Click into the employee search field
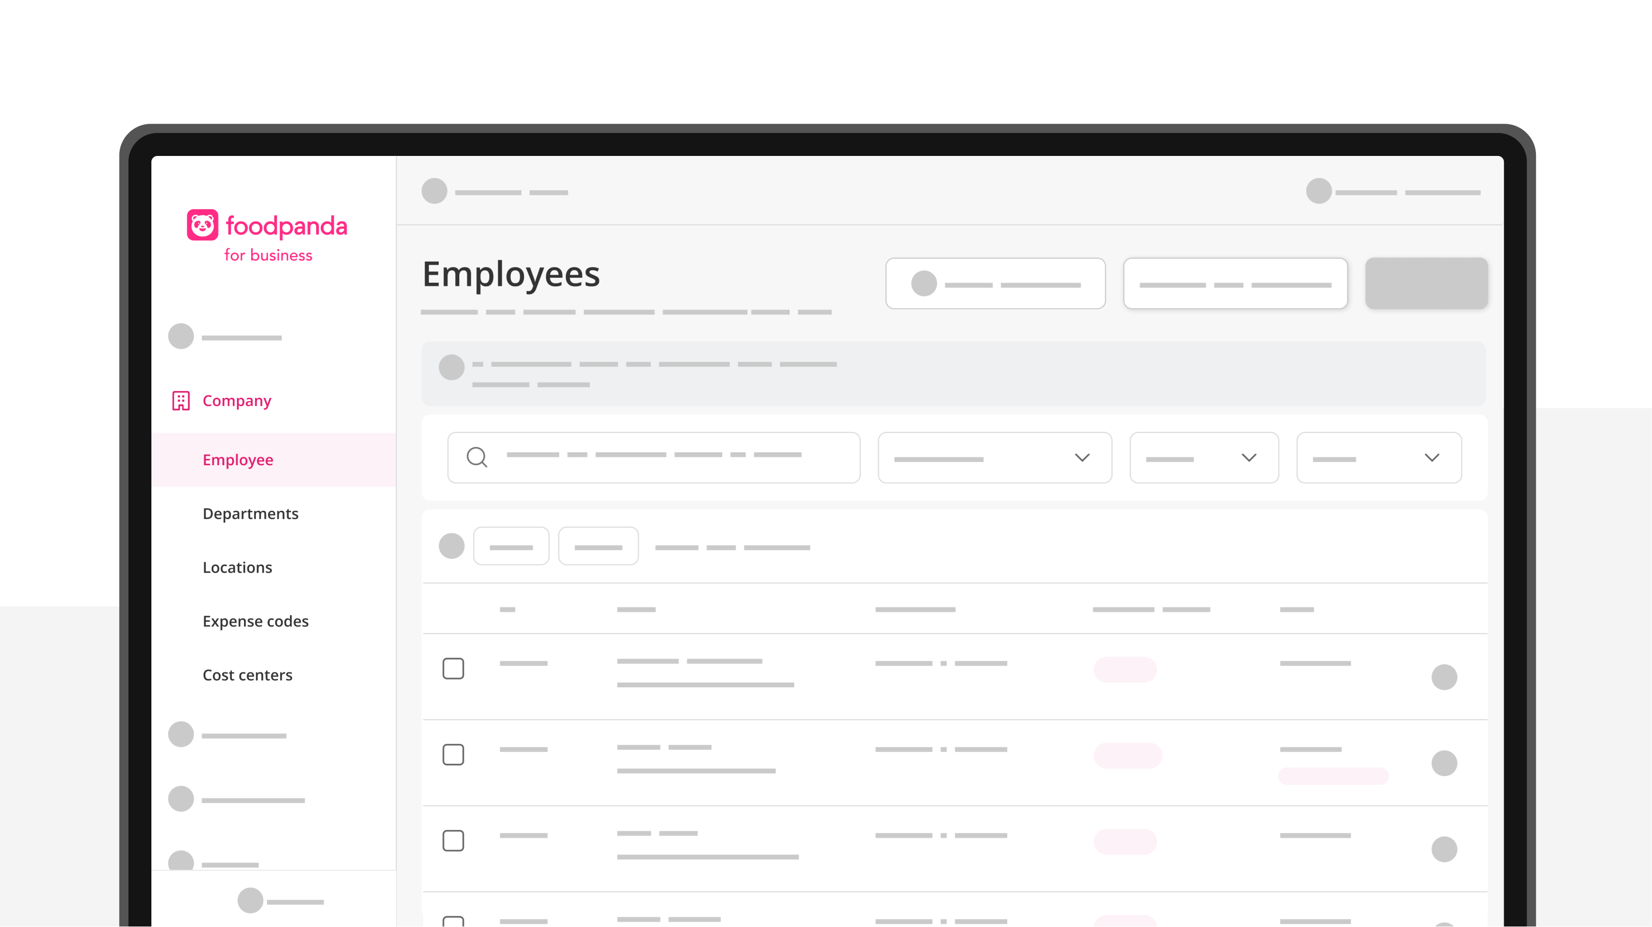This screenshot has width=1652, height=927. (x=654, y=457)
